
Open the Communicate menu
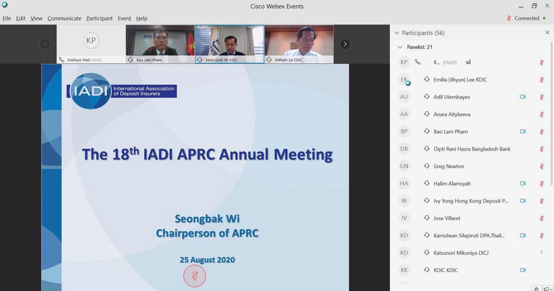tap(64, 18)
